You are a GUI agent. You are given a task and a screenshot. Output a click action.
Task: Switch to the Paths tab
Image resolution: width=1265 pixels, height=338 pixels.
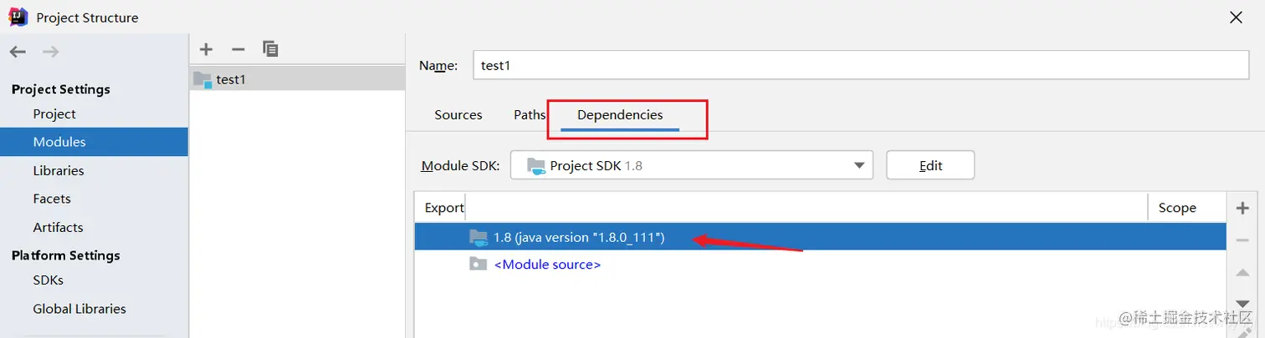[530, 115]
